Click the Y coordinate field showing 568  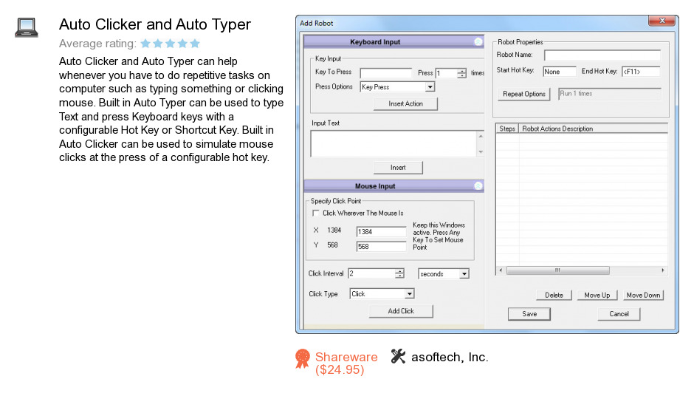[381, 246]
